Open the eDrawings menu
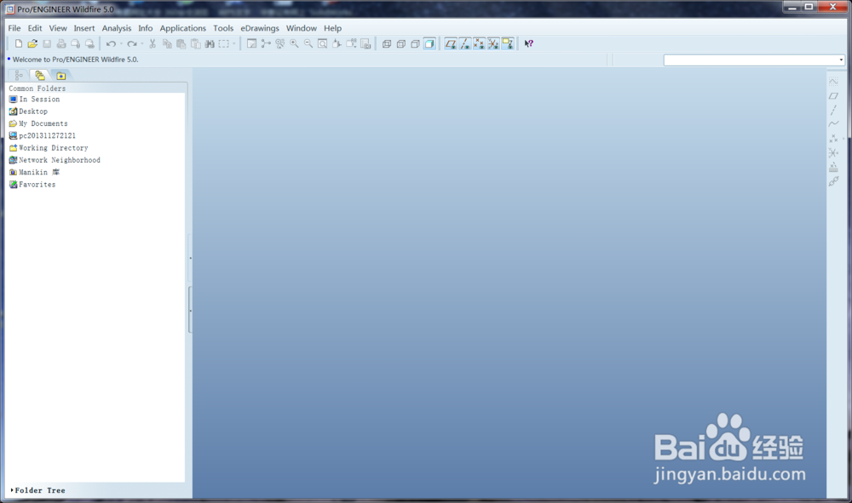Screen dimensions: 852x503 click(x=260, y=28)
